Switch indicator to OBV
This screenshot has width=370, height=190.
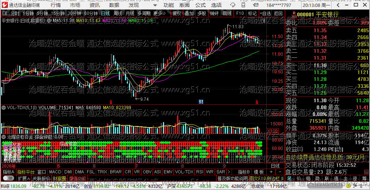(x=147, y=172)
